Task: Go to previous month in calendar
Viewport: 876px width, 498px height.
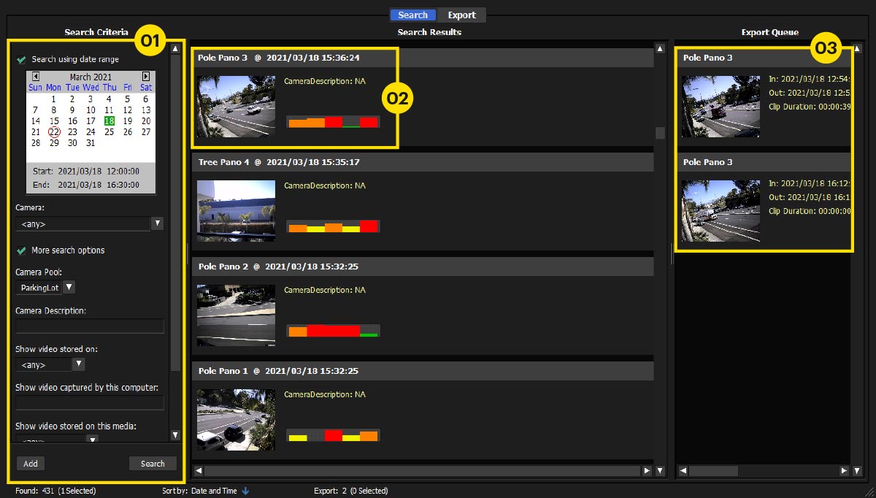Action: [36, 76]
